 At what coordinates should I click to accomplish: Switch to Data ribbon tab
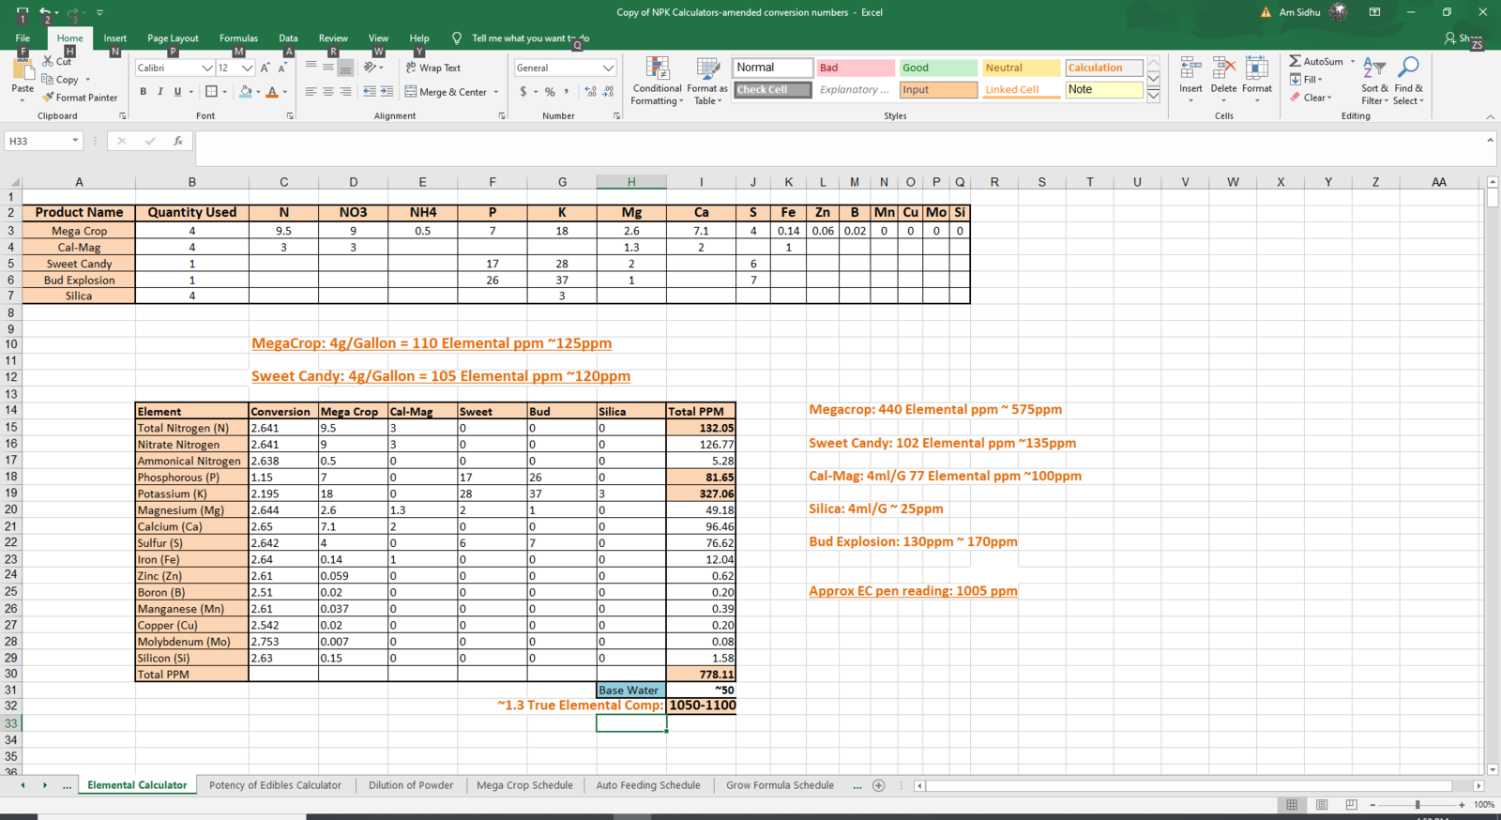(x=288, y=38)
